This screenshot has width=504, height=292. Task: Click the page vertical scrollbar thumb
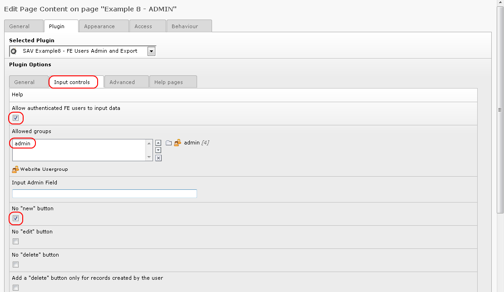coord(500,109)
